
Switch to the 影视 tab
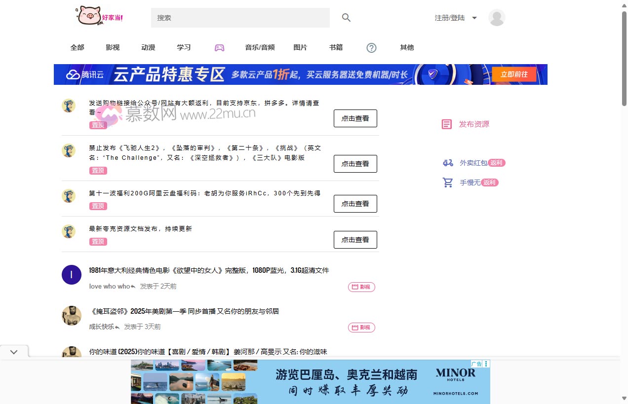coord(113,47)
